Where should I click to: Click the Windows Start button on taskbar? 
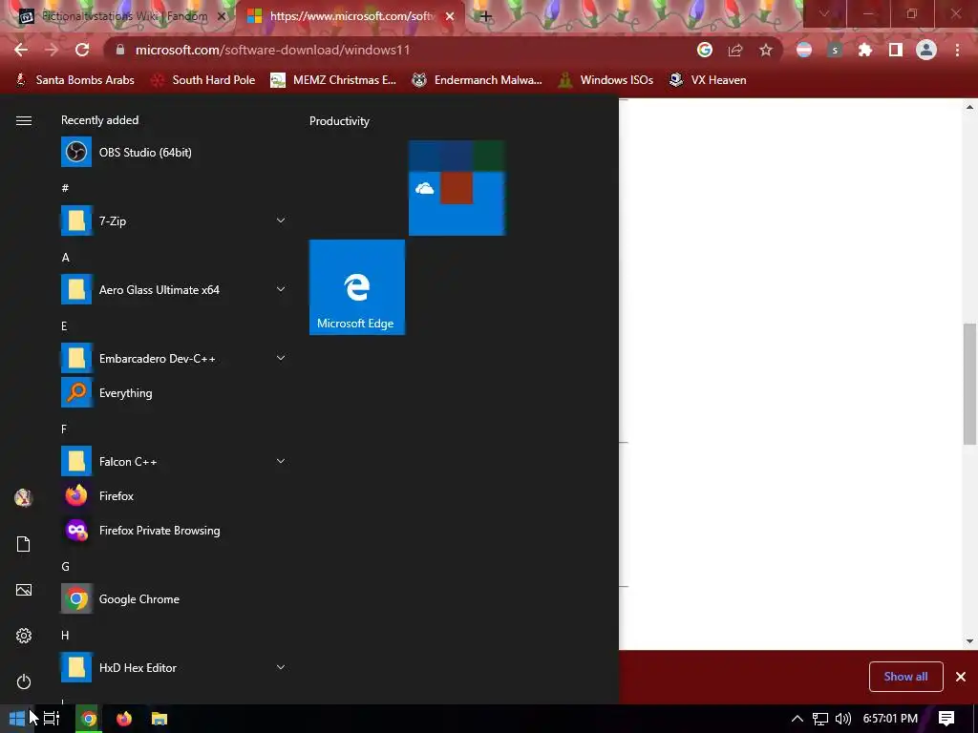coord(17,719)
